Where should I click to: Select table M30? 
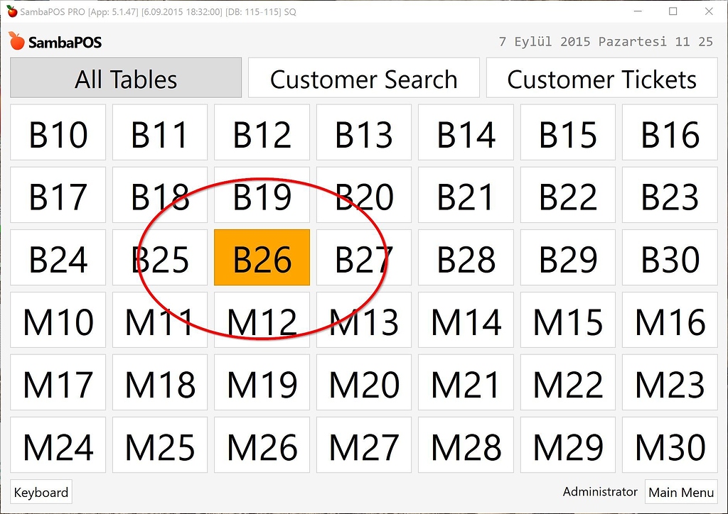(669, 446)
